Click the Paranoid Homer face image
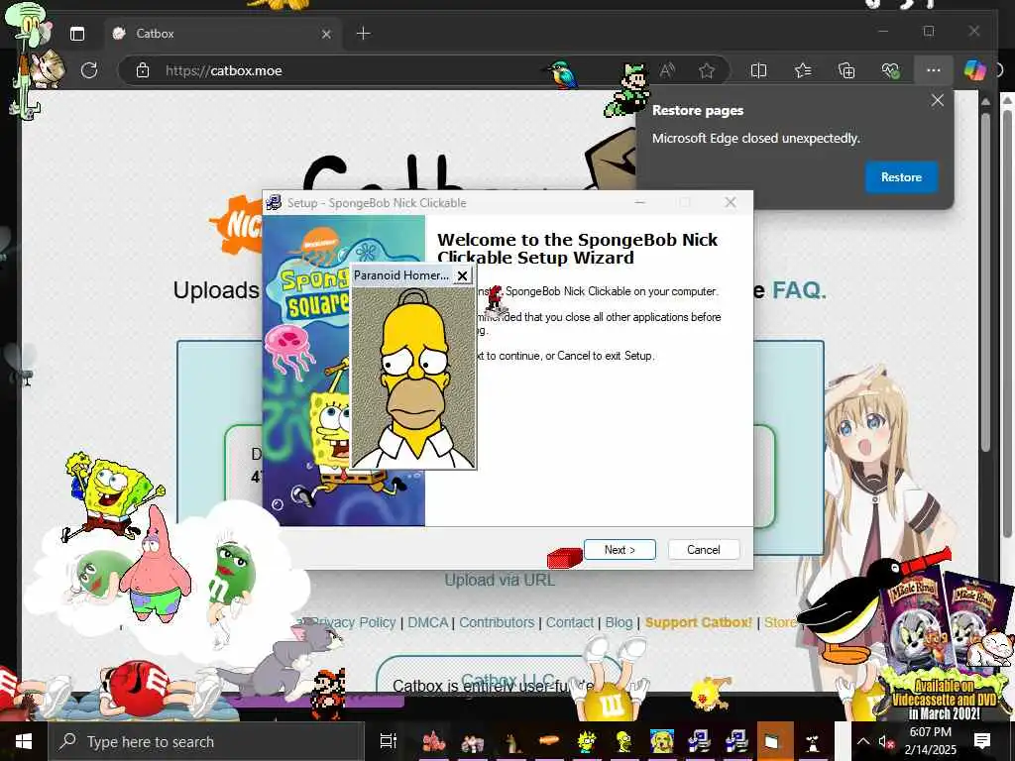Screen dimensions: 1015x761 pyautogui.click(x=413, y=377)
